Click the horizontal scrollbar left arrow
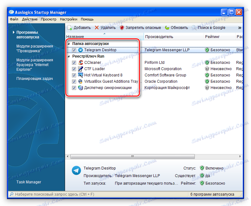This screenshot has height=206, width=251. click(68, 156)
